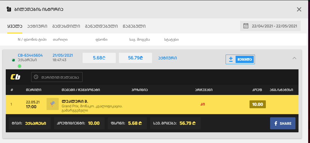Viewport: 310px width, 143px height.
Task: Open the გადახდილი tab
Action: (66, 26)
